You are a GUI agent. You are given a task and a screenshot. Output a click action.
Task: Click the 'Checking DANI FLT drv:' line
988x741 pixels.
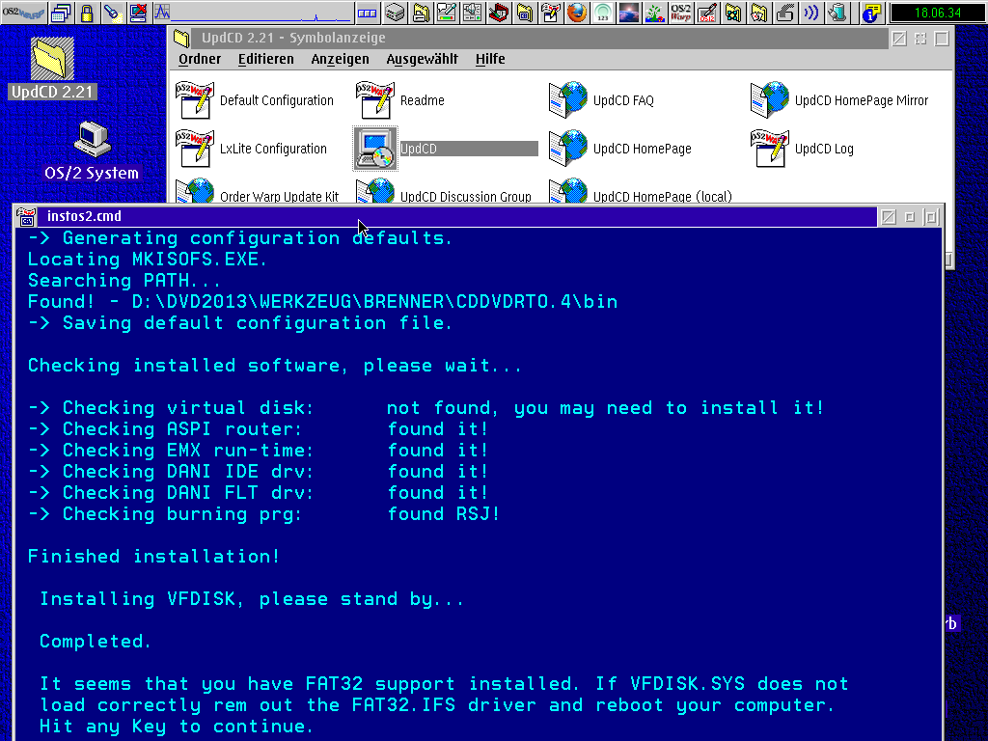258,493
